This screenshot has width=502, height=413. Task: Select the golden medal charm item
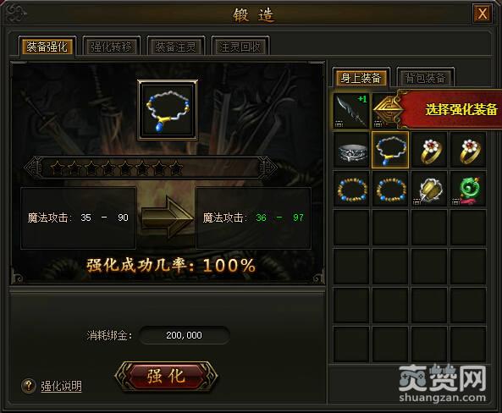(x=429, y=189)
